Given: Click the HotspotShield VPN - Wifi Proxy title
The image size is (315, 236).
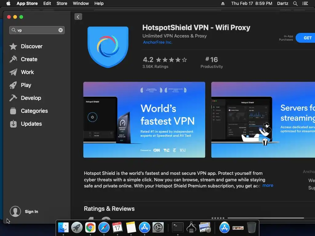Looking at the screenshot, I should click(196, 27).
